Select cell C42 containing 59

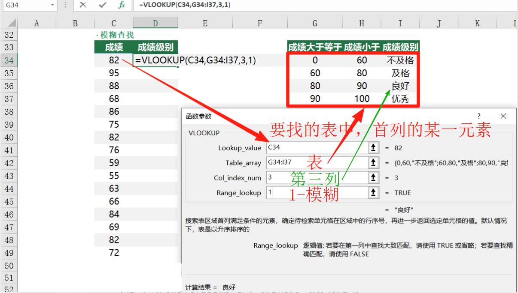point(113,163)
